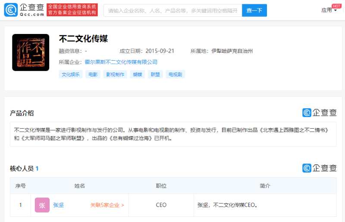The image size is (345, 222).
Task: Select the 蝴蝶 tag
Action: pyautogui.click(x=137, y=74)
